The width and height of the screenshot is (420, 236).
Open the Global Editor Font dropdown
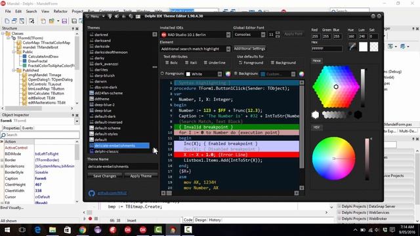(263, 35)
